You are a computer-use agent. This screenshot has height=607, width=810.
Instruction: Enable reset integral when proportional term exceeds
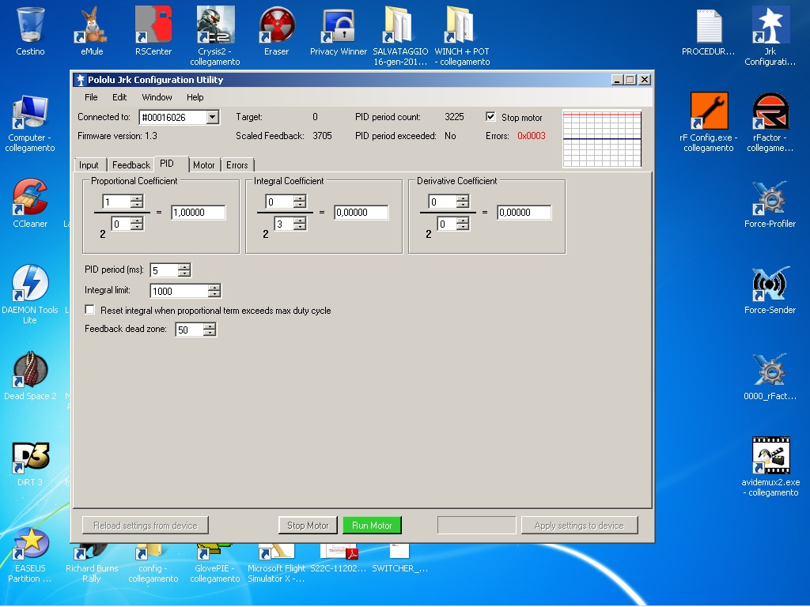click(x=90, y=310)
